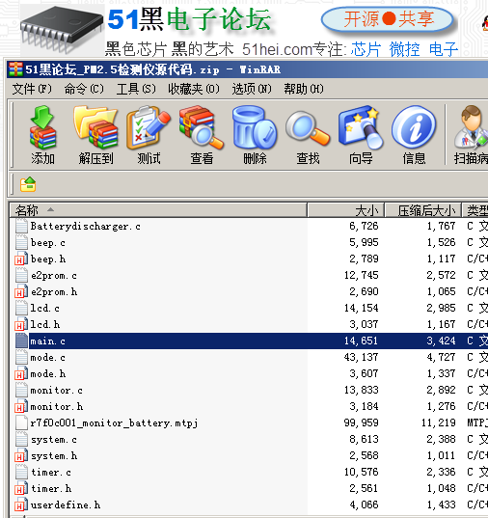Go up one folder level icon
The width and height of the screenshot is (488, 518).
28,184
